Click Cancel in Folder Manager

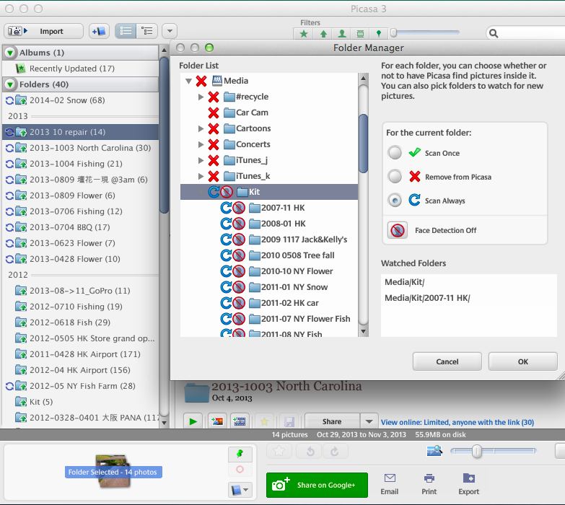coord(447,361)
